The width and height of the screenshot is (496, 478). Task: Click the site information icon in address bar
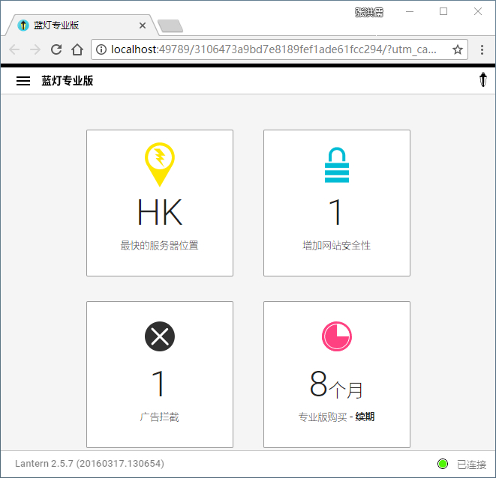(101, 49)
